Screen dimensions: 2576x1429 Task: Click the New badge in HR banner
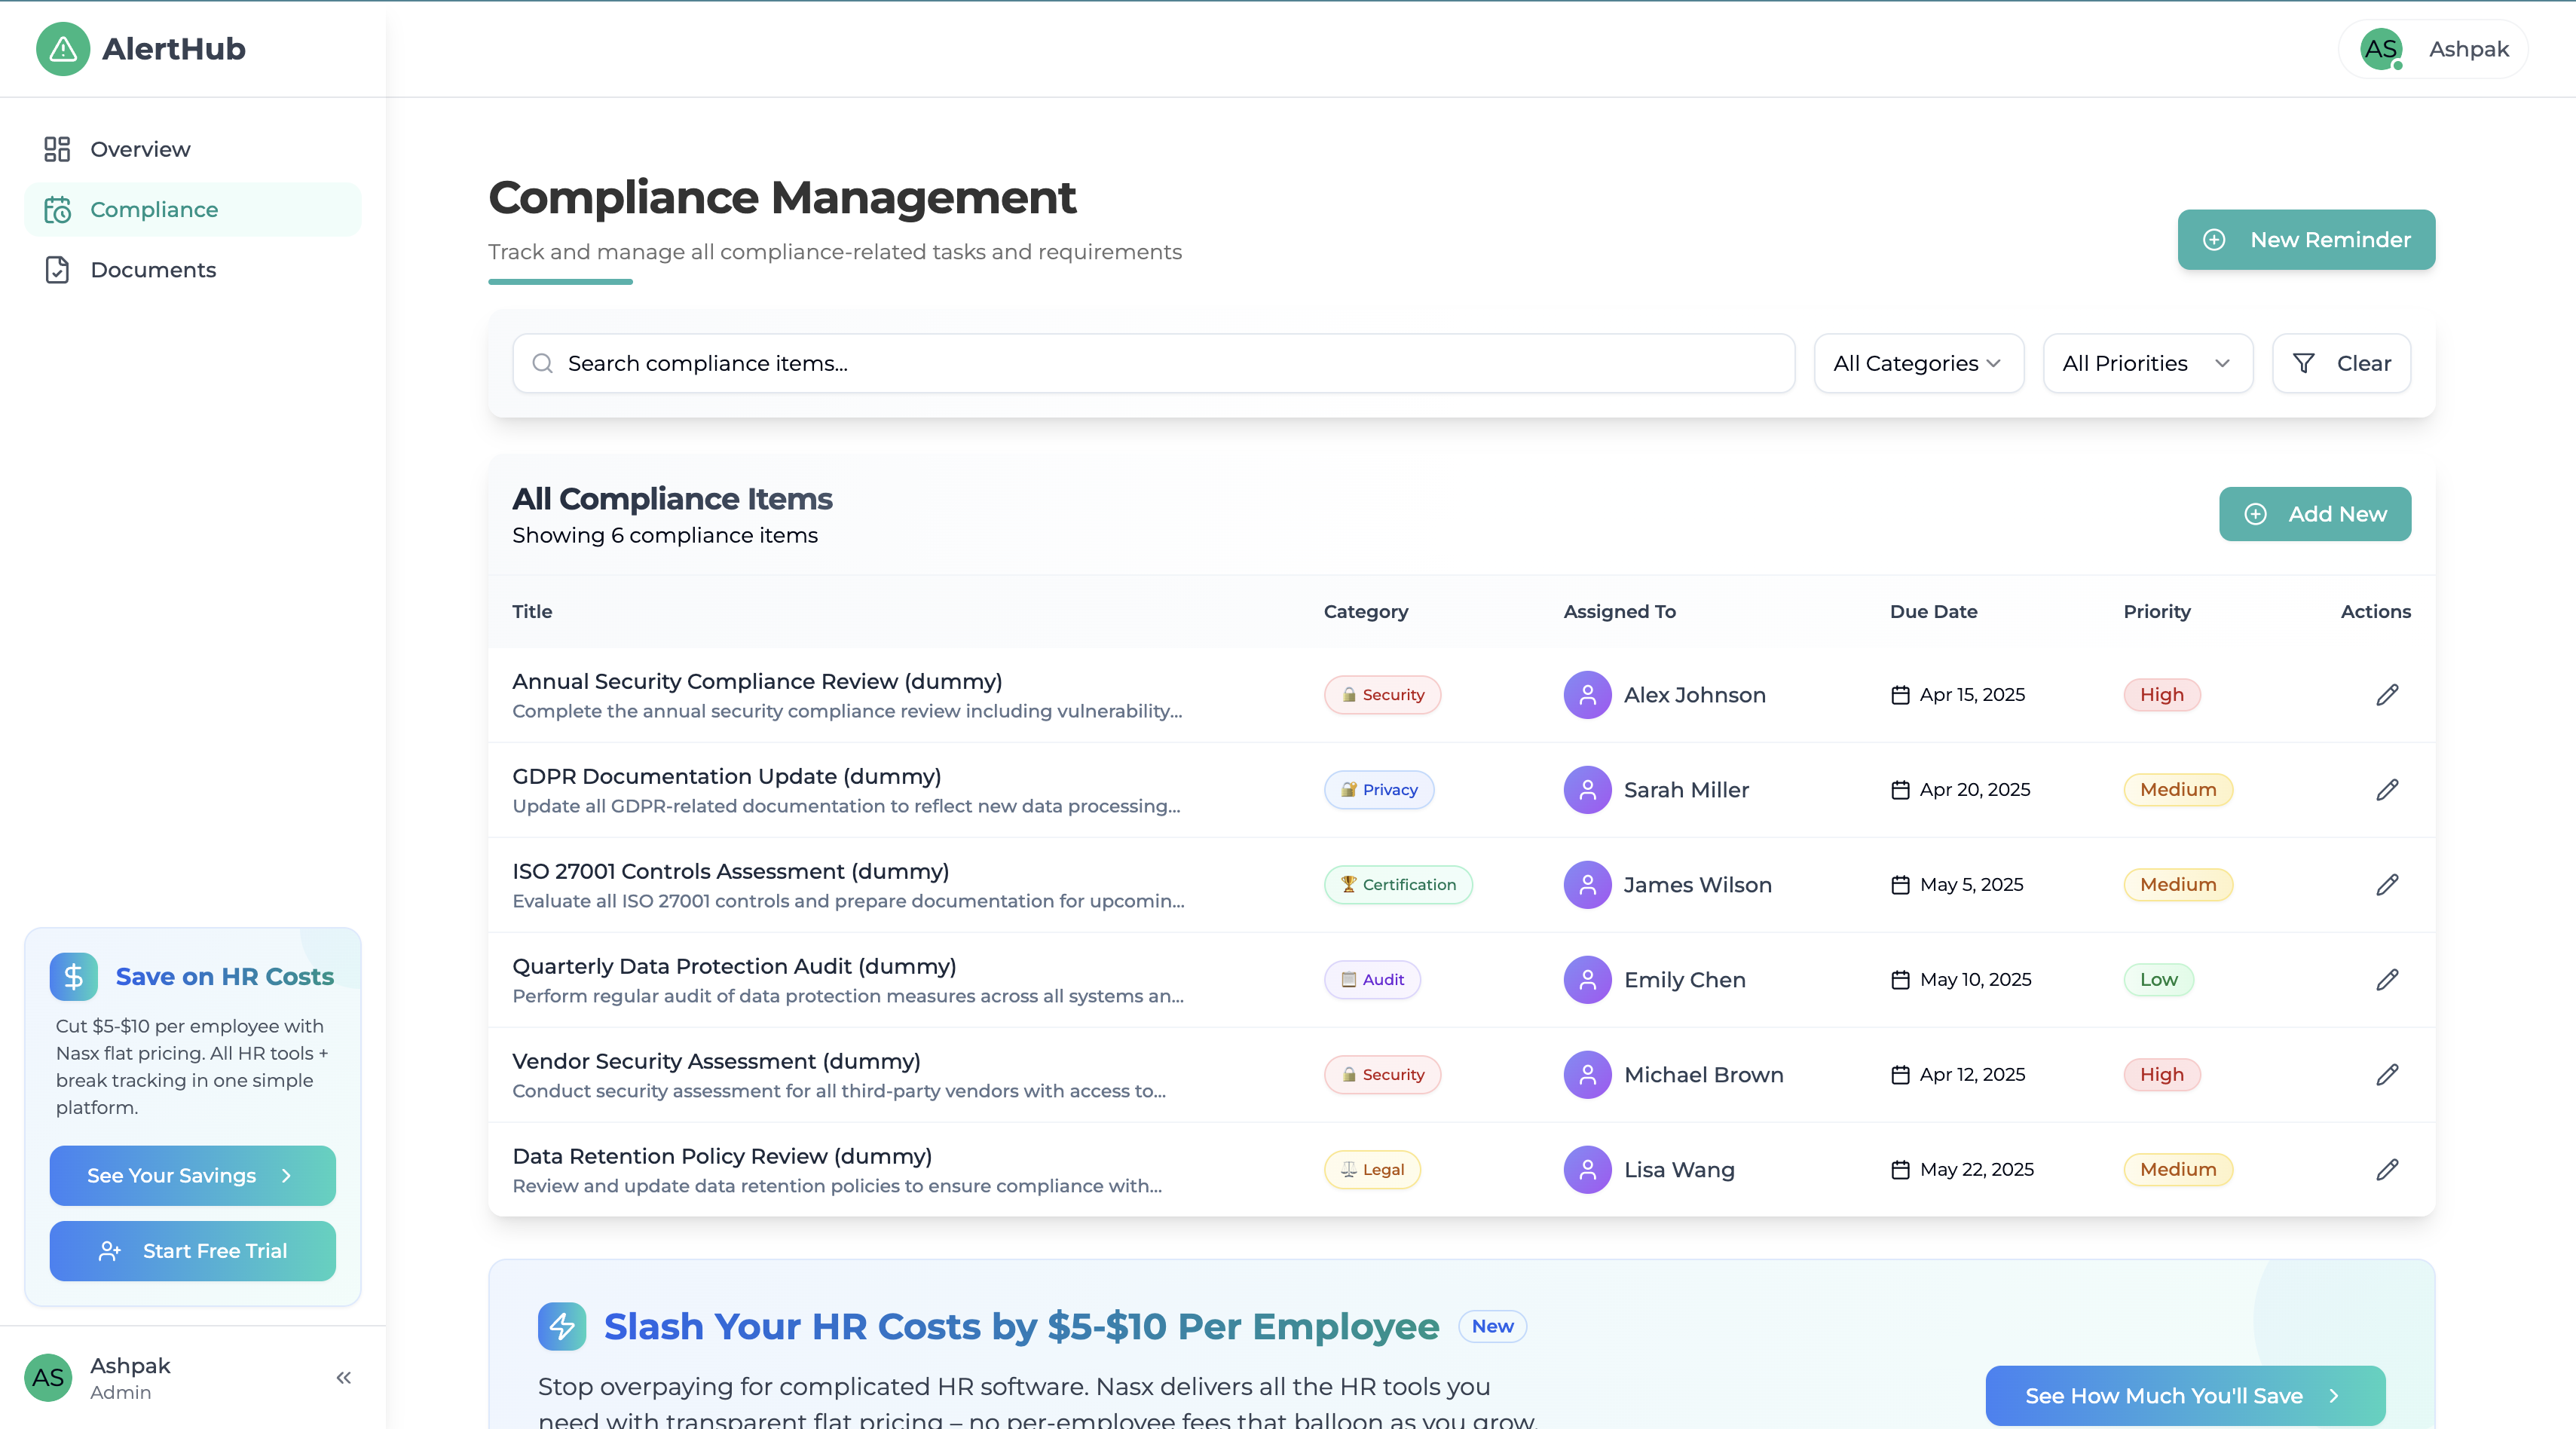point(1492,1327)
